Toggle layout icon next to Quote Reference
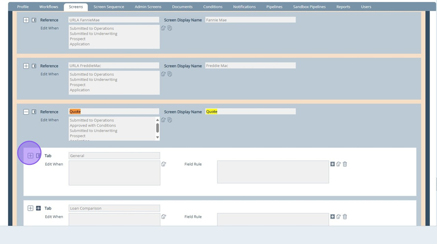 34,112
